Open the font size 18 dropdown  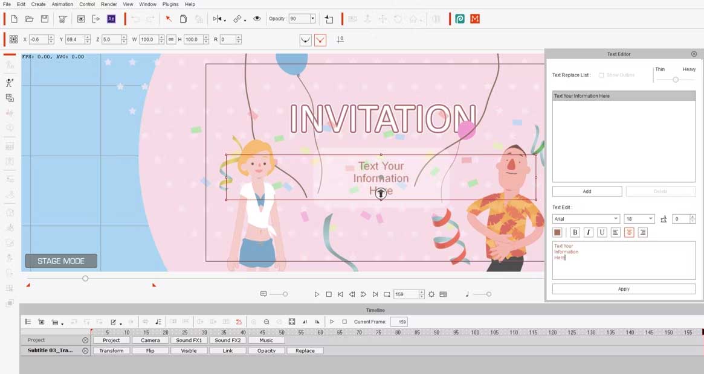pos(650,219)
